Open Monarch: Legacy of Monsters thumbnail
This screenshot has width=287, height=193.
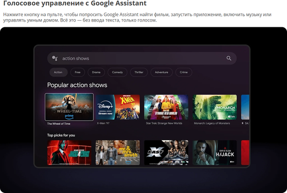(x=214, y=107)
